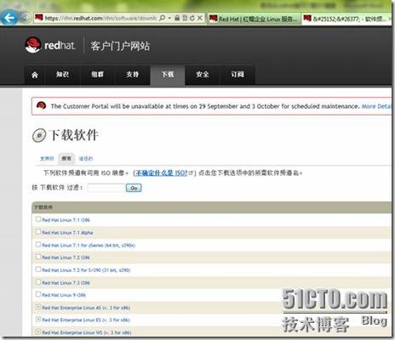Click the Red Hat favicon in address bar

point(39,18)
